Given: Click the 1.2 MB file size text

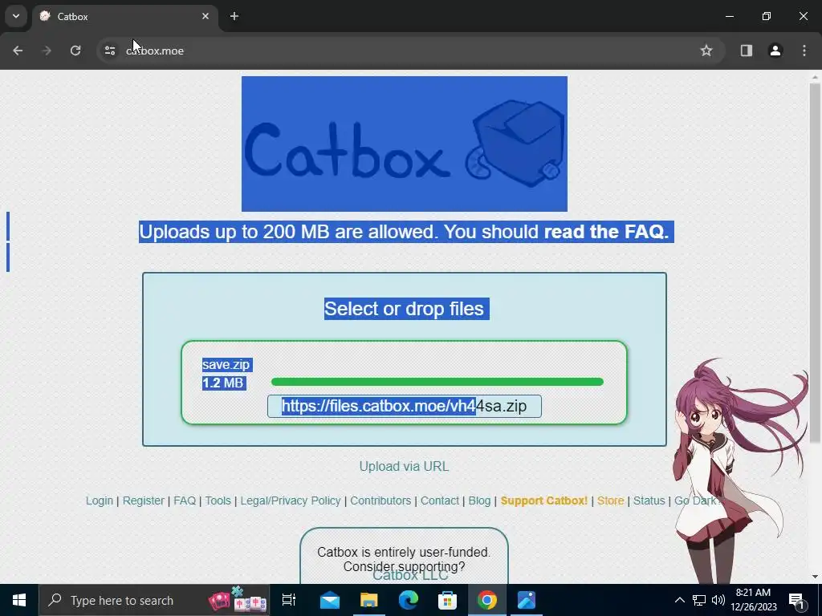Looking at the screenshot, I should point(223,383).
